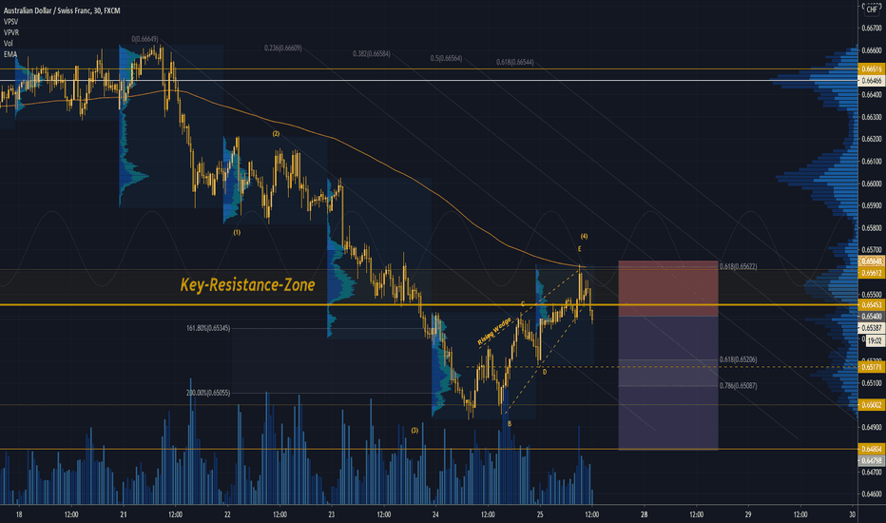Click the 0.65002 yellow price tag
Image resolution: width=886 pixels, height=523 pixels.
pyautogui.click(x=871, y=405)
